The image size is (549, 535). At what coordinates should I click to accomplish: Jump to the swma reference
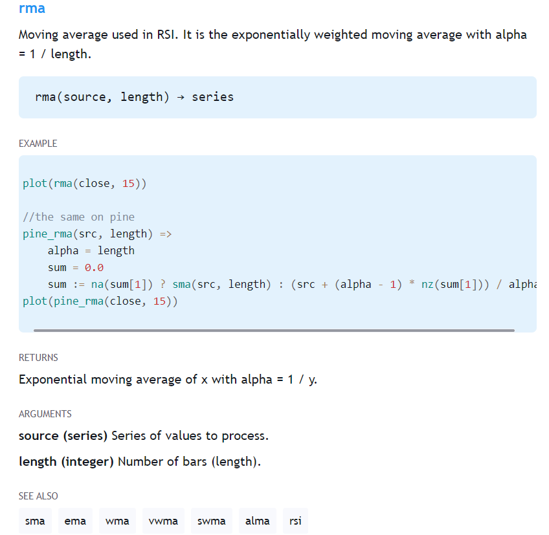tap(212, 521)
